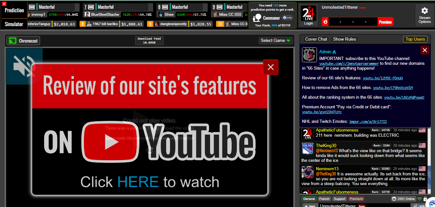This screenshot has height=207, width=435.
Task: Expand the Select Game dropdown
Action: 276,40
